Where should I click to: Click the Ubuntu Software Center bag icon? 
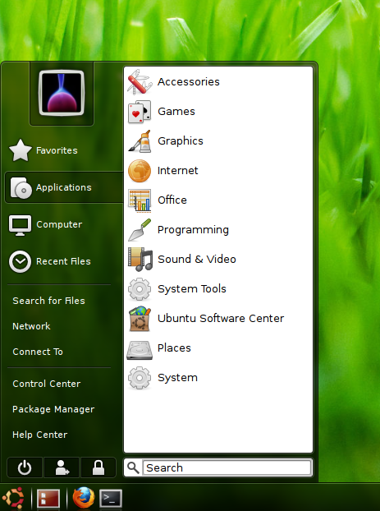(x=140, y=319)
